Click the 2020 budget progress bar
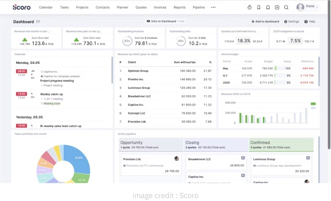The width and height of the screenshot is (331, 201). pos(283,82)
